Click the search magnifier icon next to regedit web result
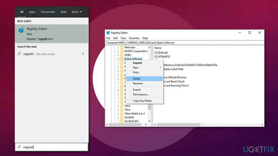Screen dimensions: 278x156 [19, 54]
